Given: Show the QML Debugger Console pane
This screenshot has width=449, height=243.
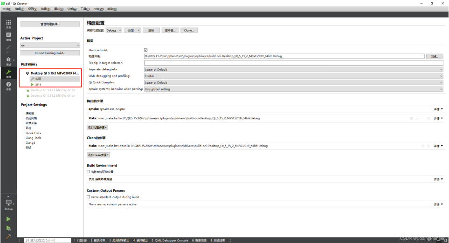Looking at the screenshot, I should coord(170,240).
